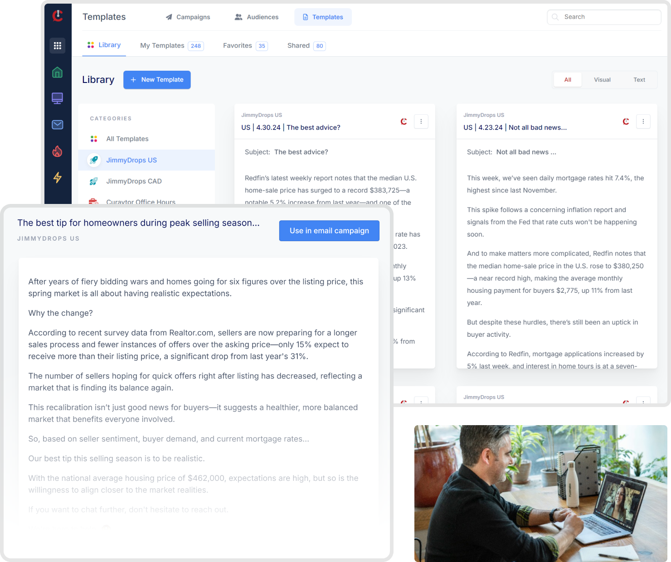Open the monitor icon in the sidebar
Viewport: 671px width, 562px height.
click(57, 98)
